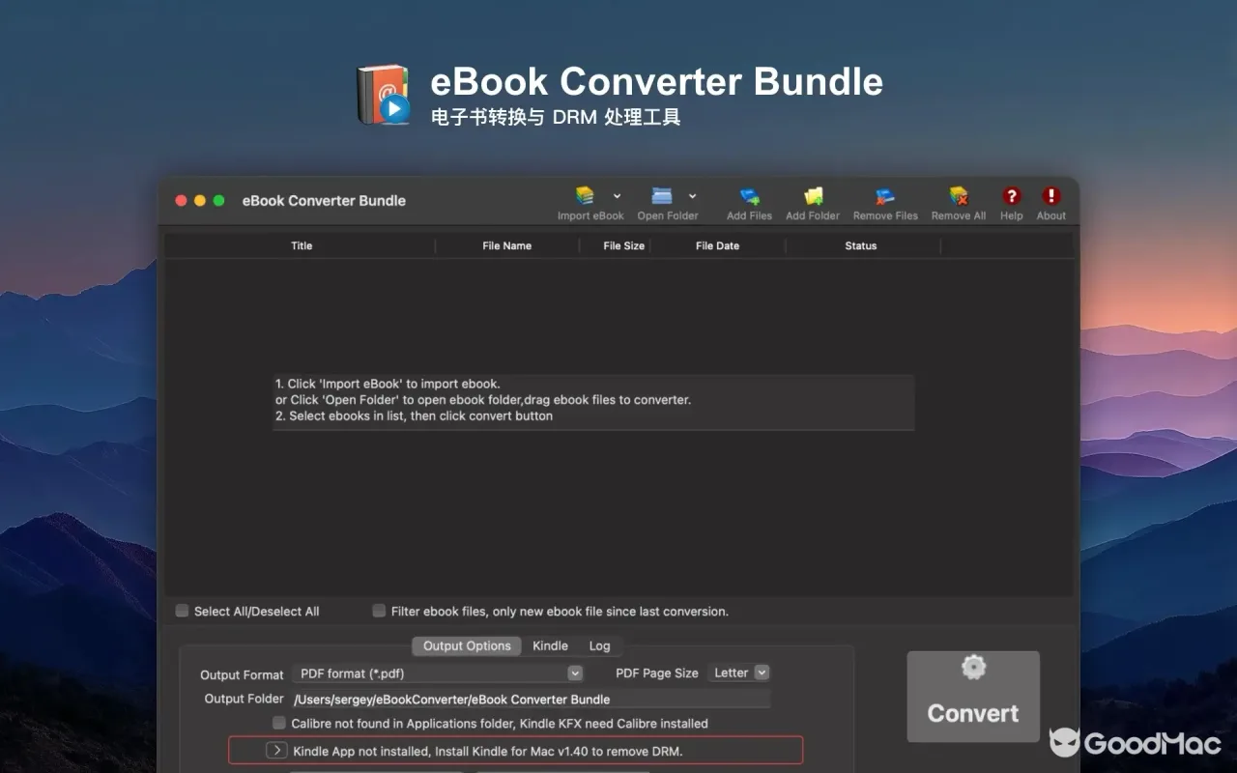Open the About icon
Screen dimensions: 1237x773
1051,196
